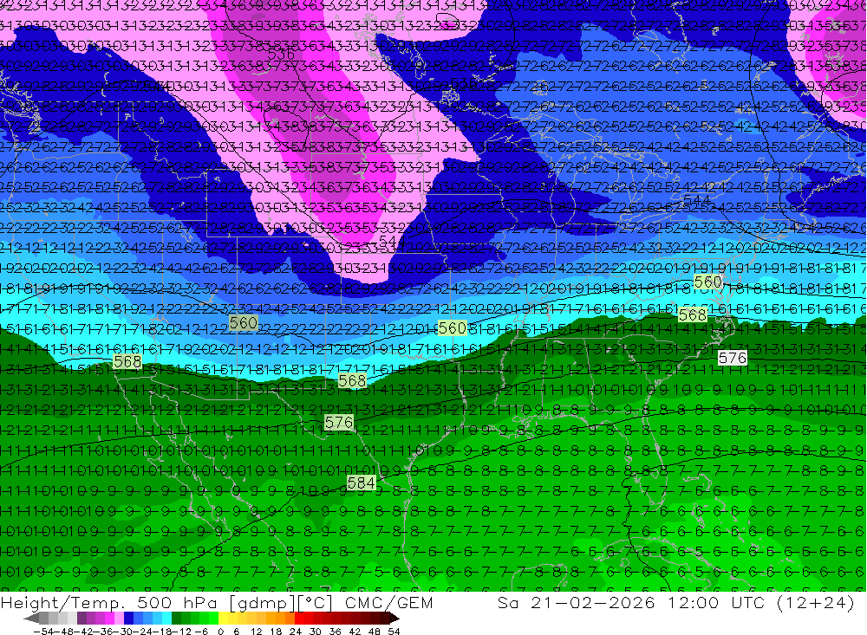
Task: Click the dark blue legend swatch above -30
Action: coord(128,619)
